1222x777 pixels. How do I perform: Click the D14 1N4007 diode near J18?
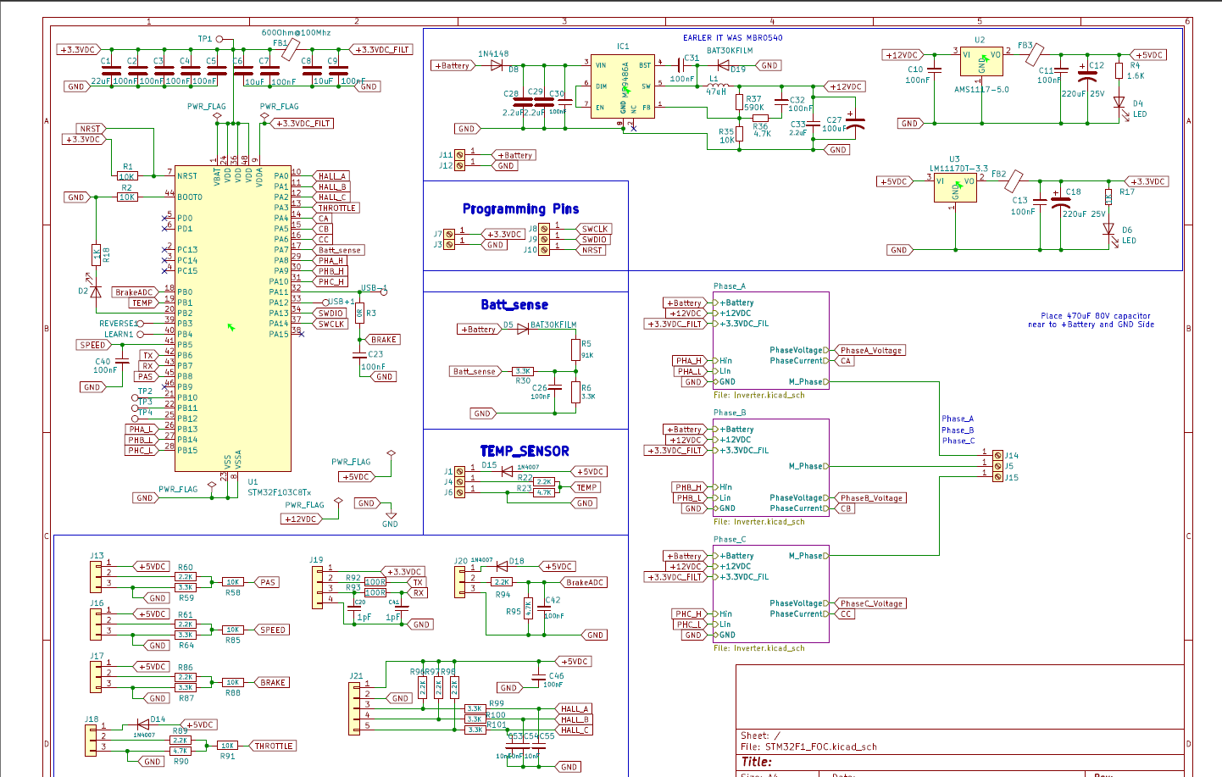pos(143,724)
